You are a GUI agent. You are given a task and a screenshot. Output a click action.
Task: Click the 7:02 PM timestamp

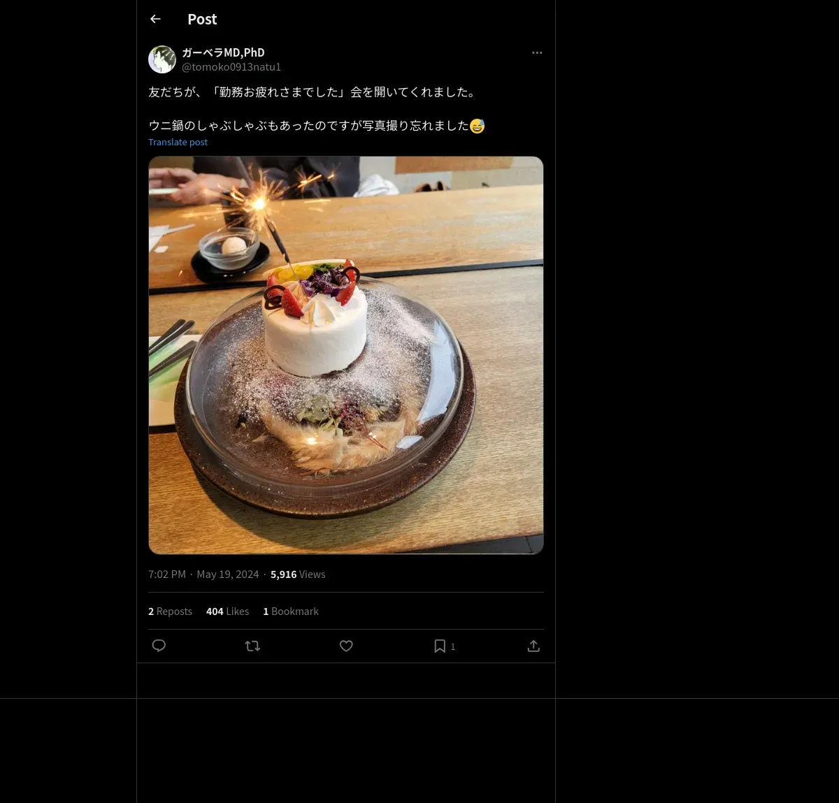[167, 574]
